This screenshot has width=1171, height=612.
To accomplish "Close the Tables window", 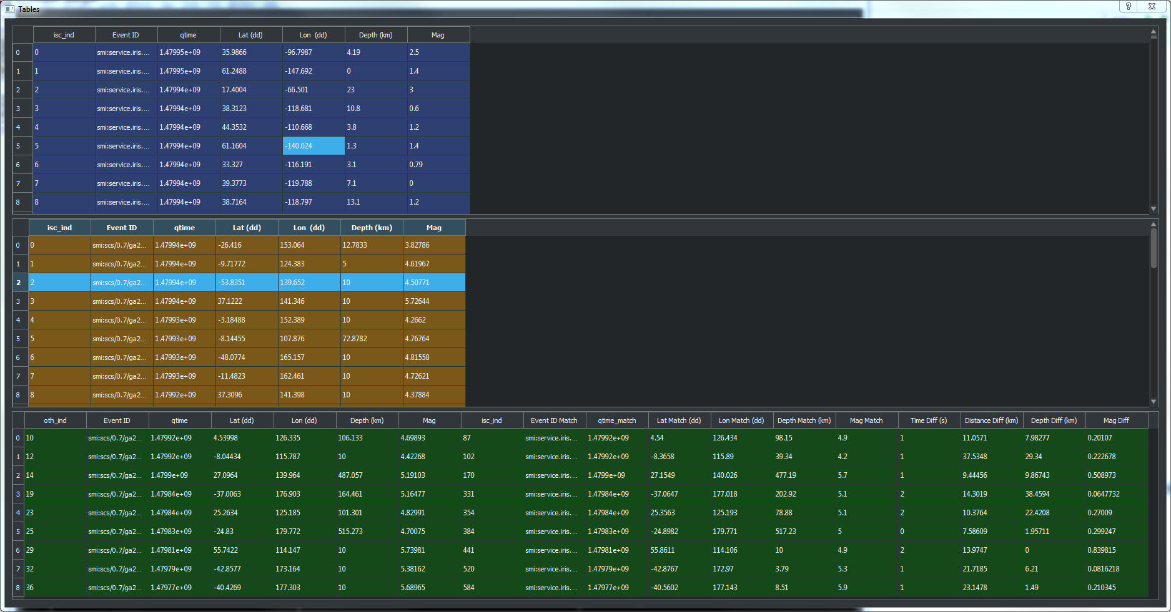I will [1152, 6].
